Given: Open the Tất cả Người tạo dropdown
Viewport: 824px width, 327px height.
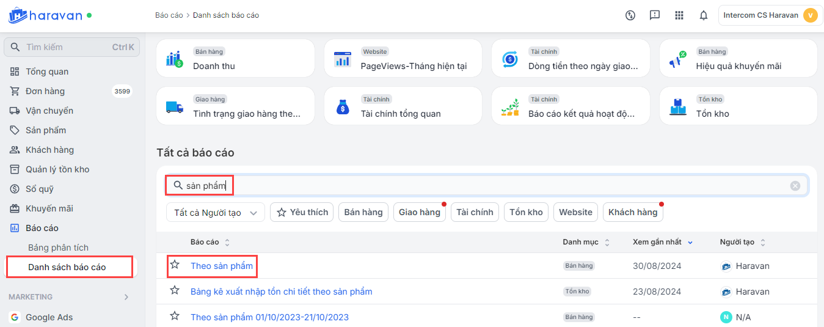Looking at the screenshot, I should coord(215,213).
